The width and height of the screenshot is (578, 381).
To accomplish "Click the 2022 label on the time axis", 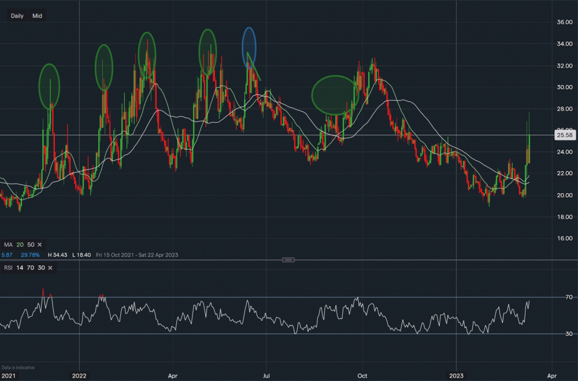I will click(79, 375).
